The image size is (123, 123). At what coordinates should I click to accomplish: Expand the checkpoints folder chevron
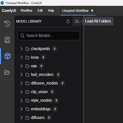(x=22, y=49)
